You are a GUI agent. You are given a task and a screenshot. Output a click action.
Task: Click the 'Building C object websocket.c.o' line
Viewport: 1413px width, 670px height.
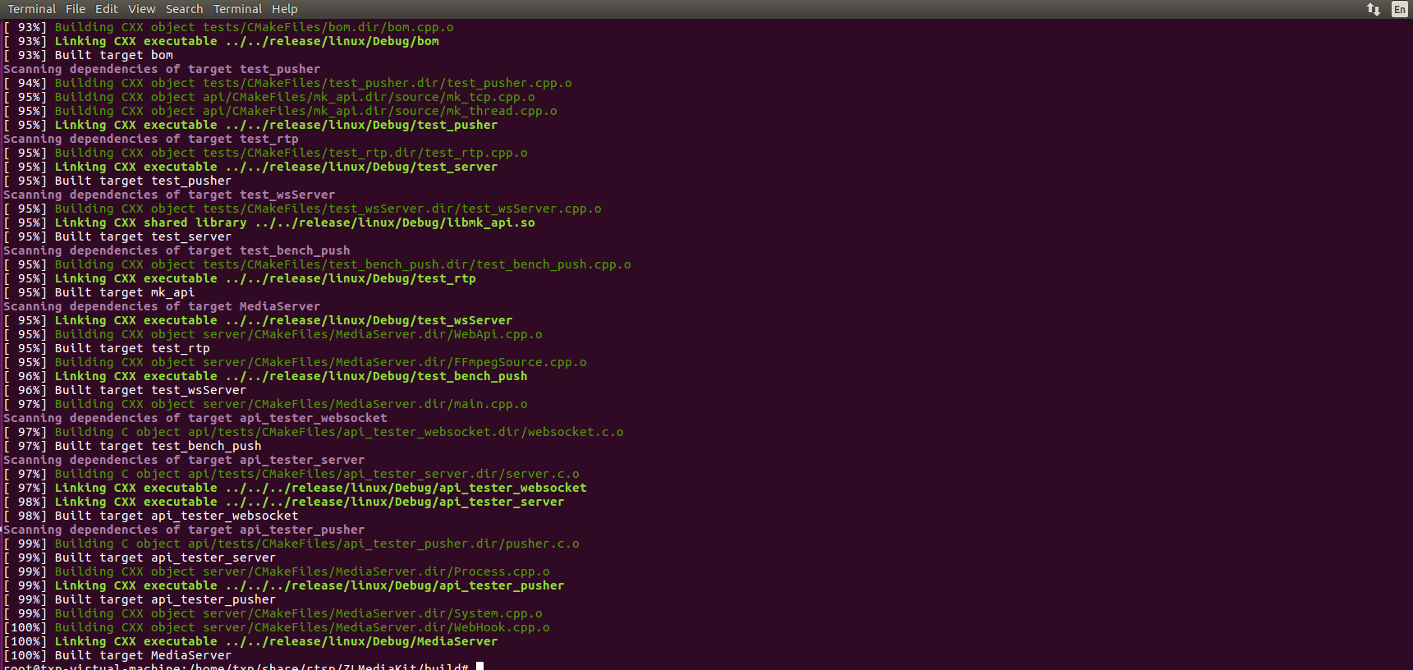tap(314, 432)
